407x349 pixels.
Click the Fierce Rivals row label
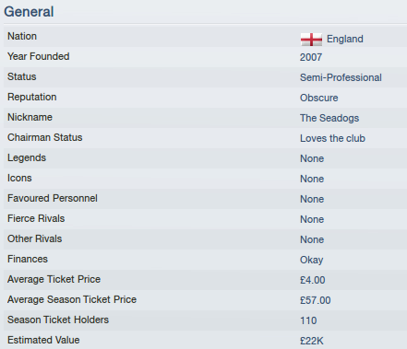click(36, 218)
